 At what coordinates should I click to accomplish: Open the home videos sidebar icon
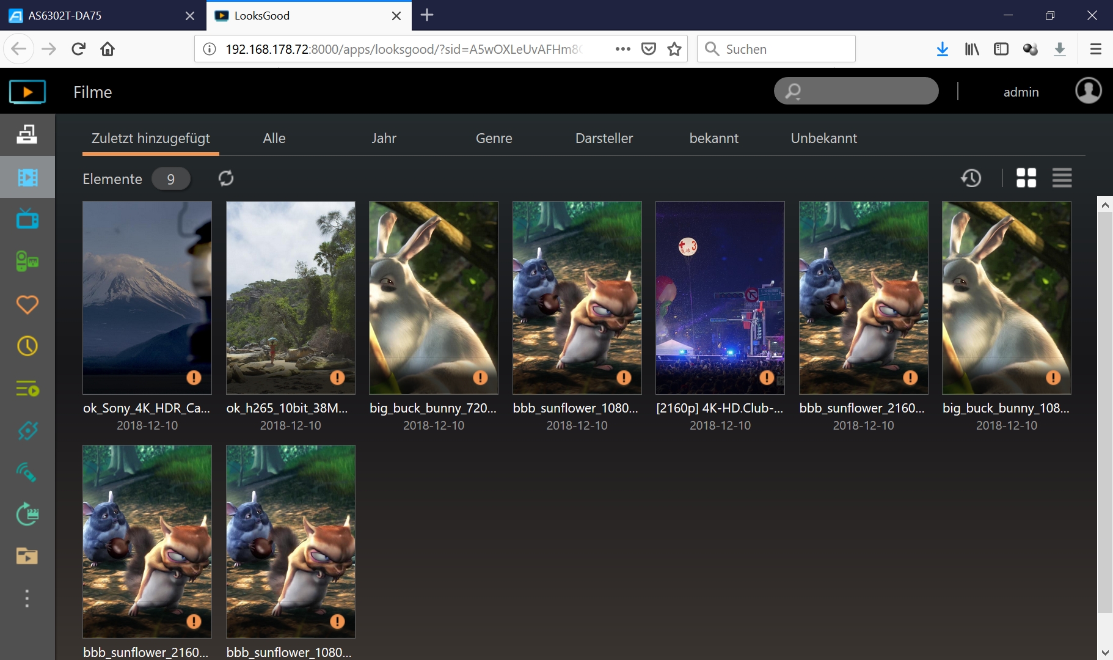pos(27,262)
